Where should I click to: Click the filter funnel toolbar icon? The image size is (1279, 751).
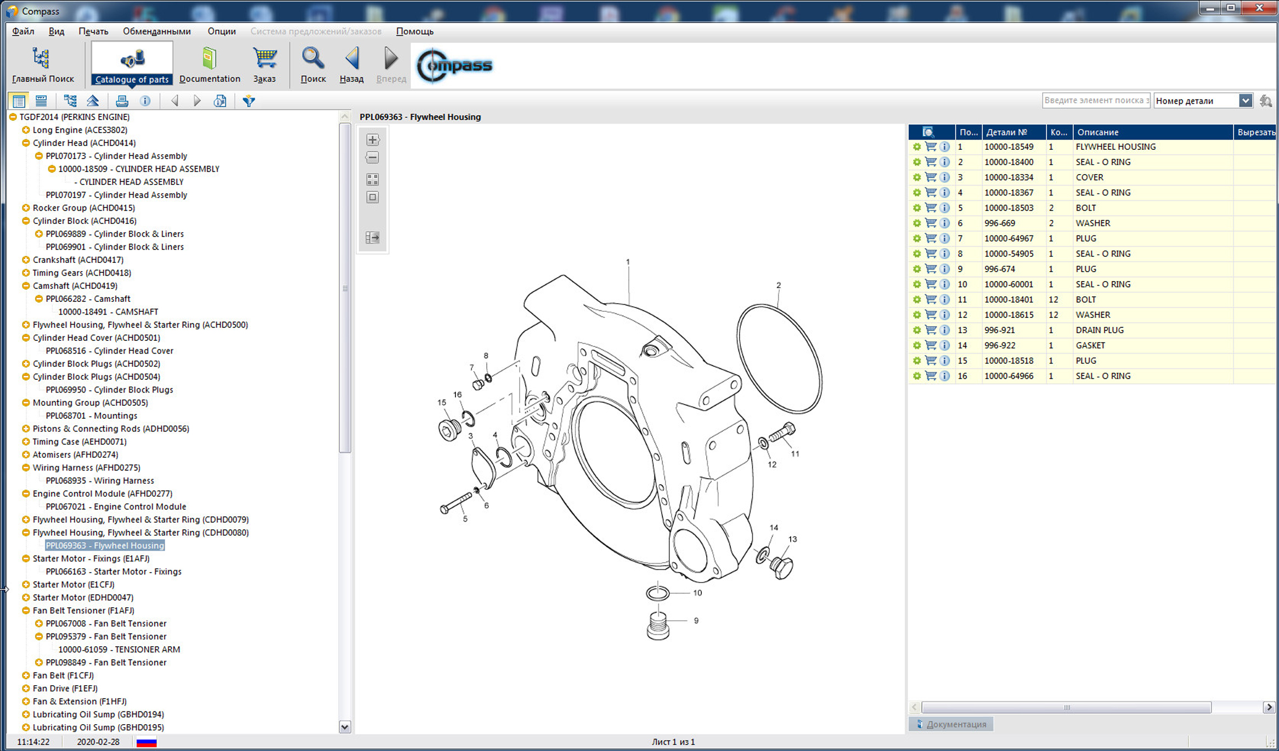pos(249,101)
